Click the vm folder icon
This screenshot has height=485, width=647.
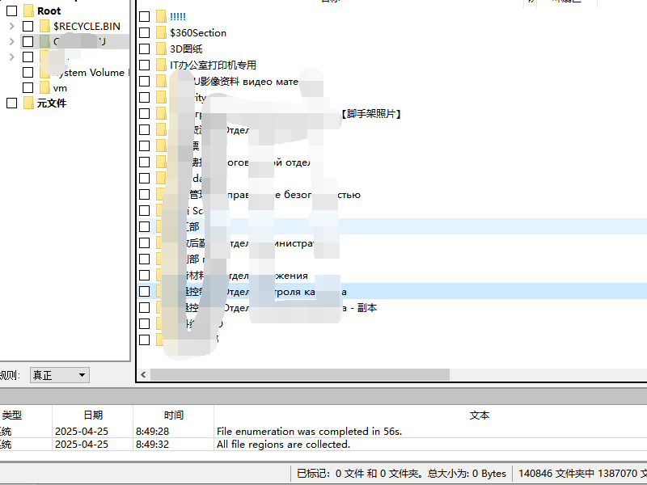coord(44,88)
